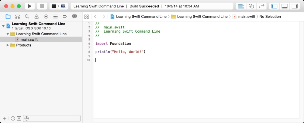Choose the My Mac run destination
Image resolution: width=304 pixels, height=123 pixels.
pos(63,6)
